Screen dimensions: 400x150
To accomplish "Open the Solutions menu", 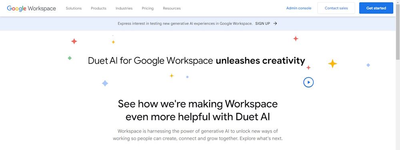I will click(x=74, y=8).
